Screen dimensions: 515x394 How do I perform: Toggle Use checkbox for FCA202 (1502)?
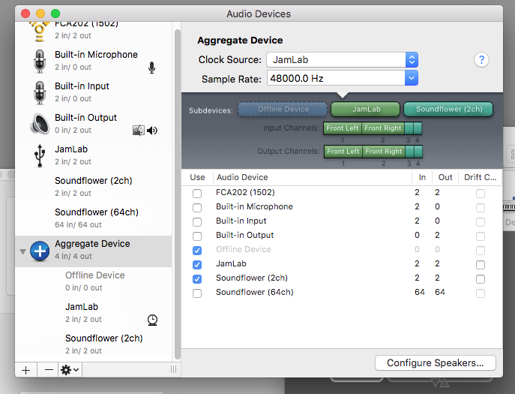pos(197,194)
